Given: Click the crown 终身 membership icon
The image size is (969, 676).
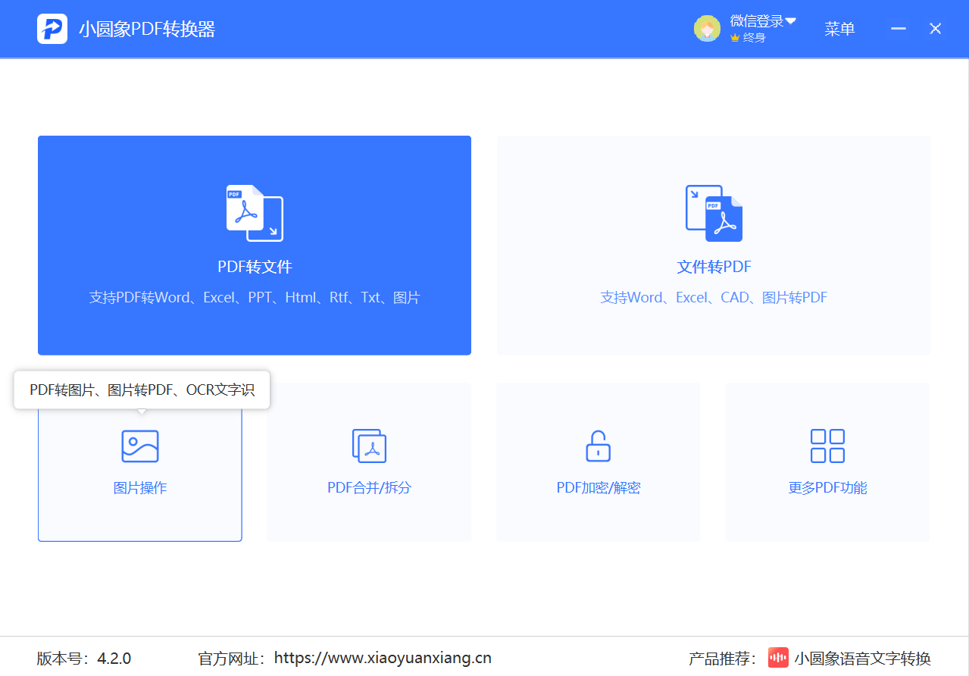Looking at the screenshot, I should pos(735,37).
